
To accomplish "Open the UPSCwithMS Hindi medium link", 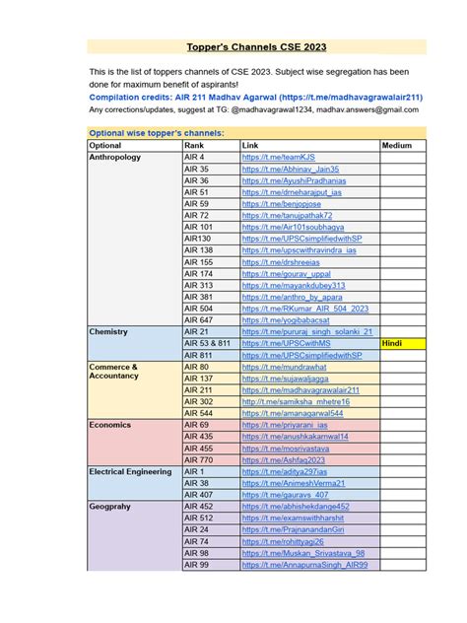I will 286,343.
